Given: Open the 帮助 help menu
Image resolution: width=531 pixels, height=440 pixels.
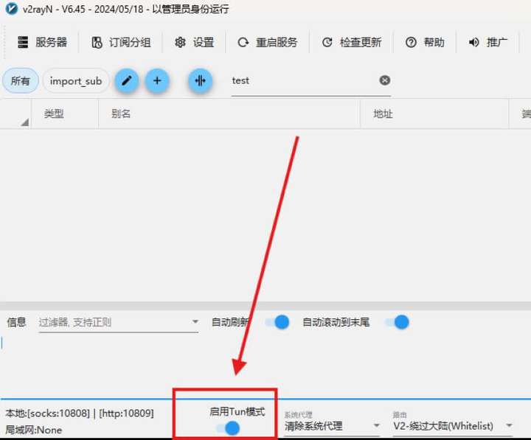Looking at the screenshot, I should coord(425,42).
